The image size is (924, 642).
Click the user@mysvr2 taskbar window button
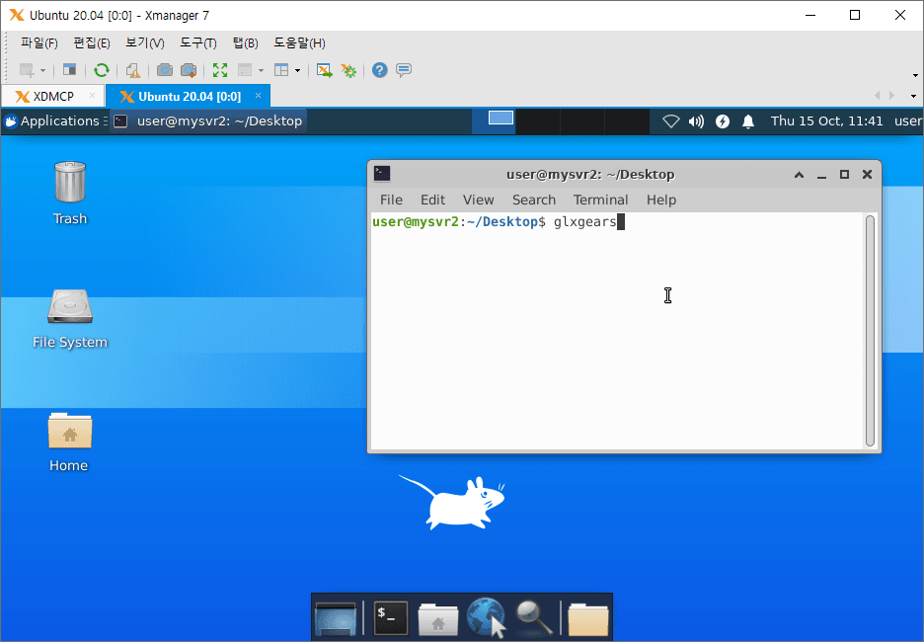pos(208,120)
